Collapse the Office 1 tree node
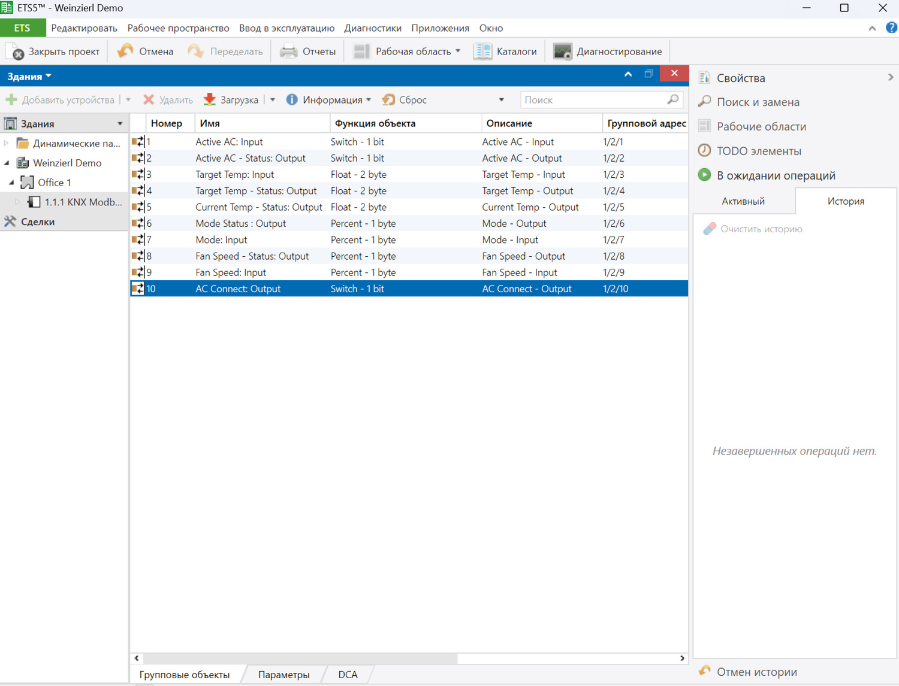This screenshot has height=686, width=899. click(x=11, y=182)
